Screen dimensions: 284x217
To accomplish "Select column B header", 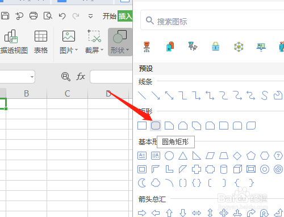I will (27, 94).
